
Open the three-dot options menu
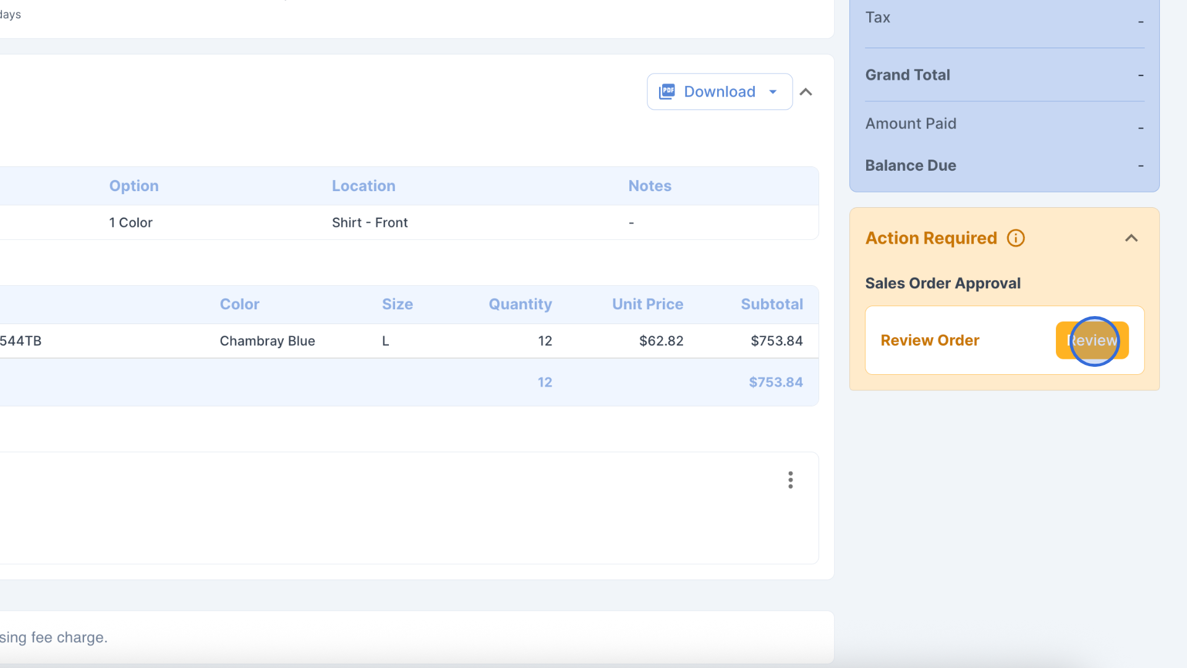click(x=790, y=480)
